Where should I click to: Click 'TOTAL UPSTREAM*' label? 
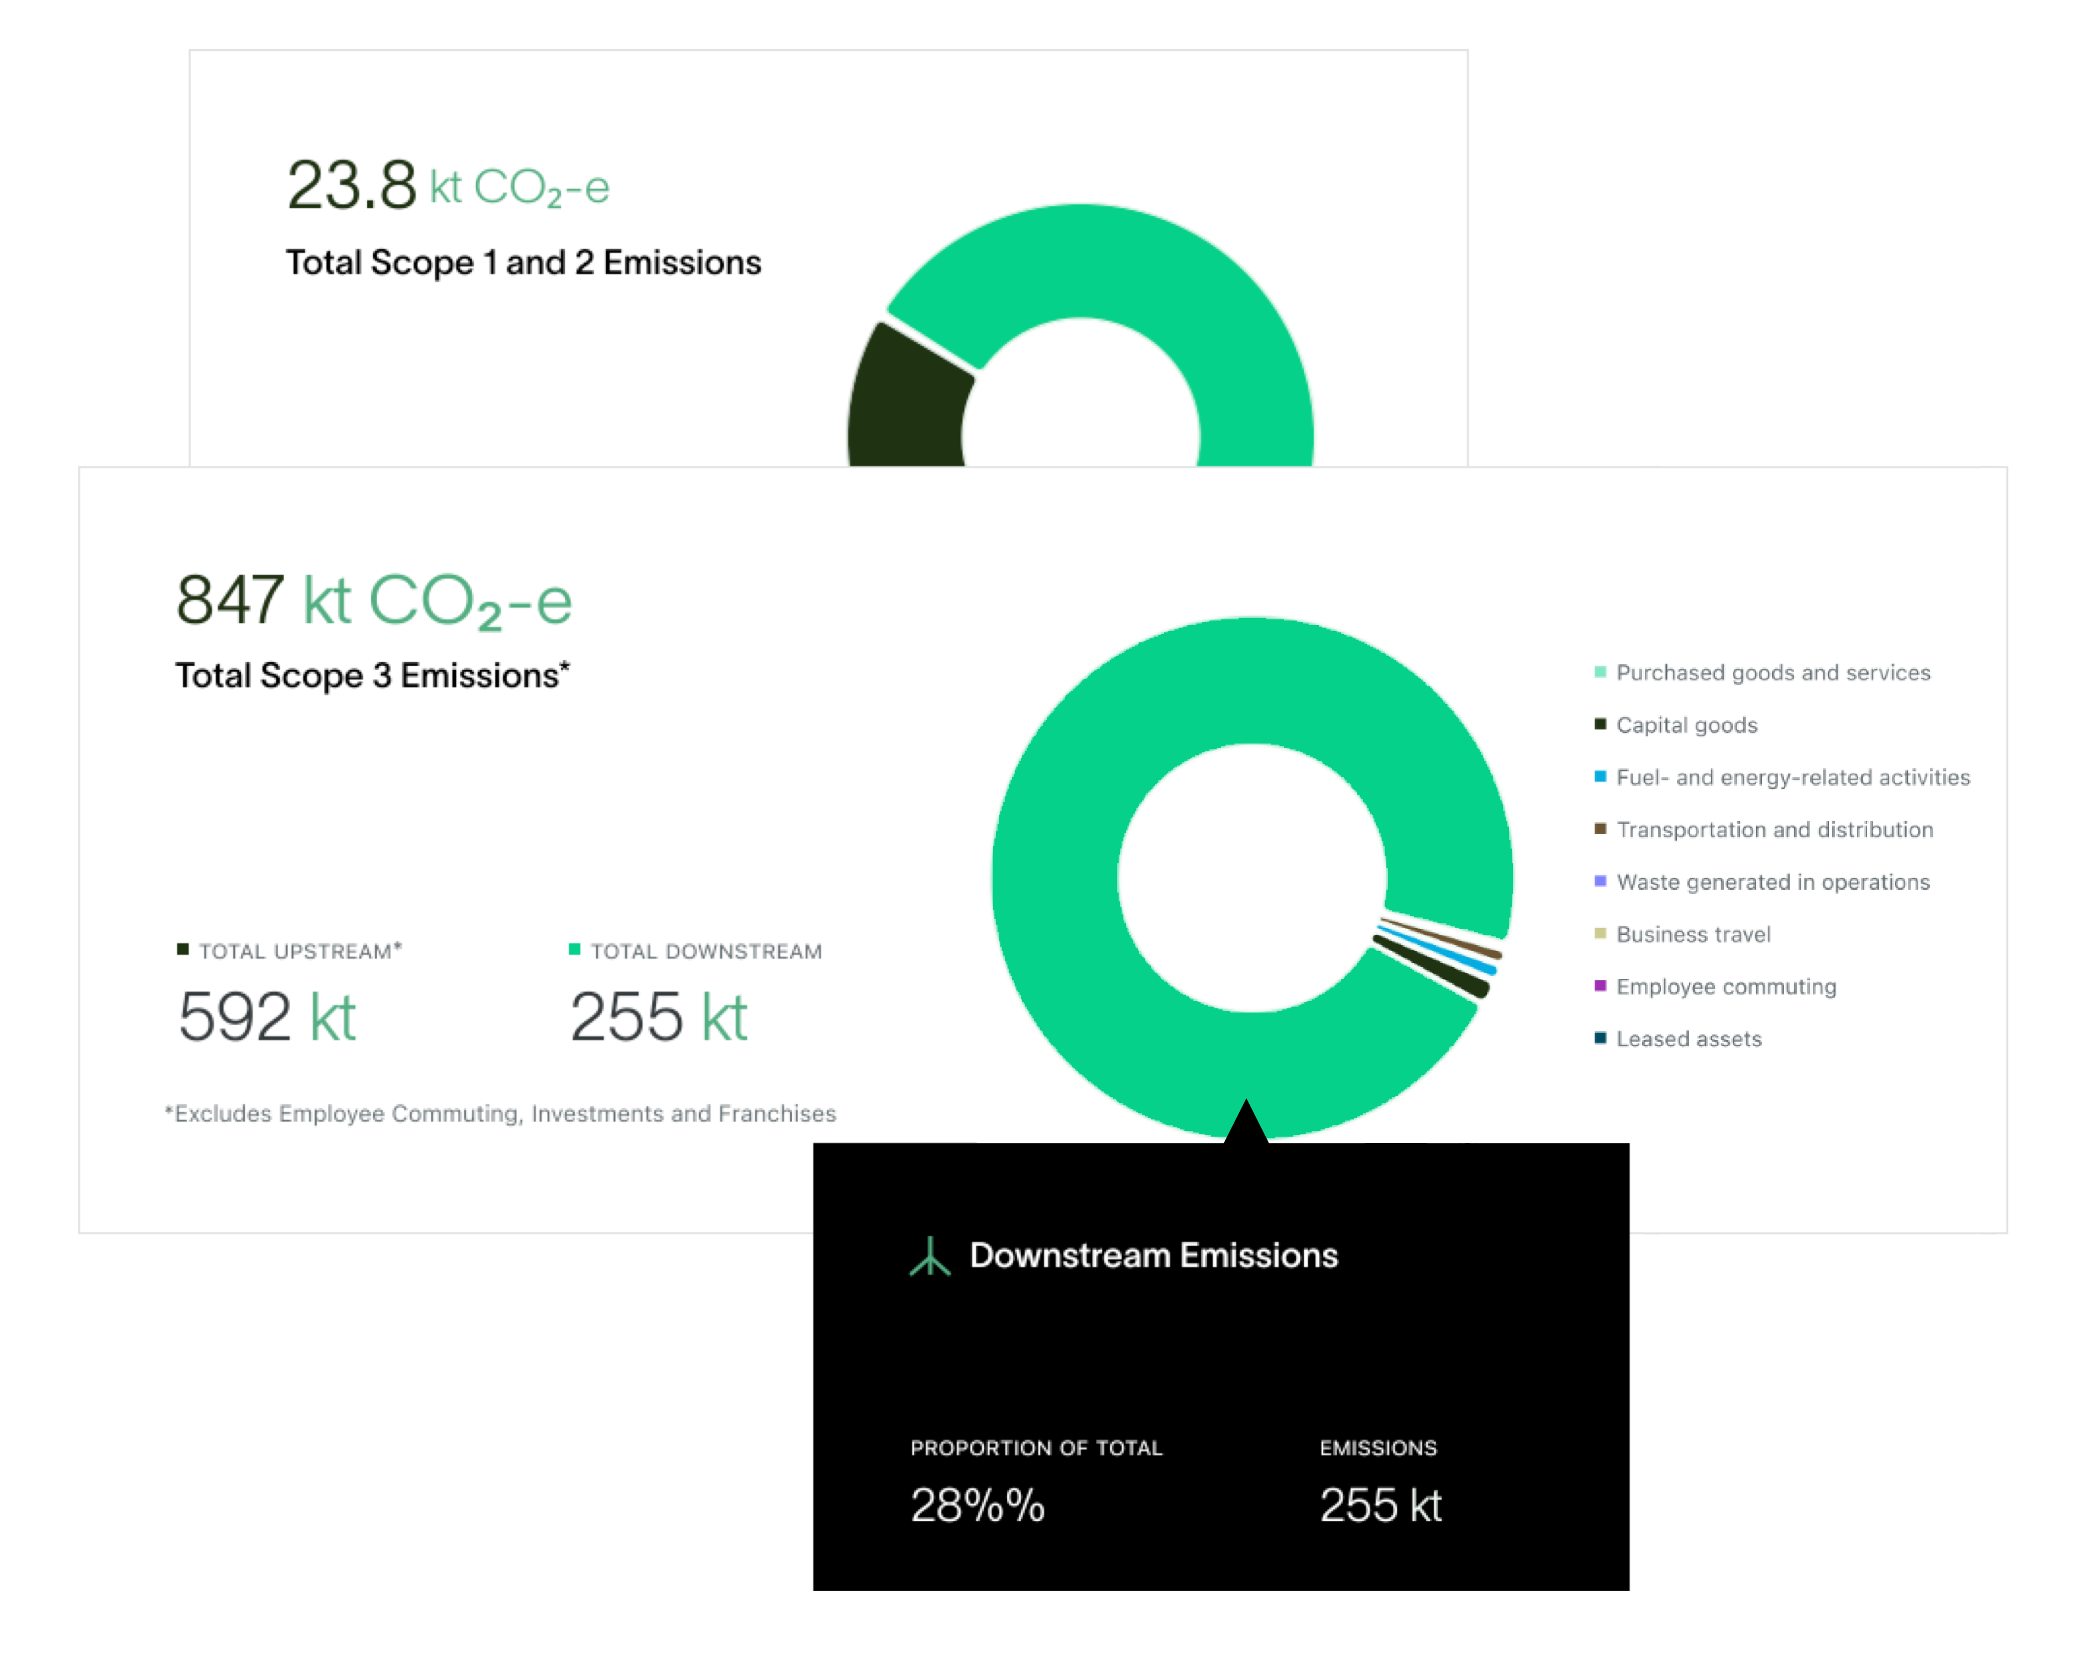click(x=300, y=951)
